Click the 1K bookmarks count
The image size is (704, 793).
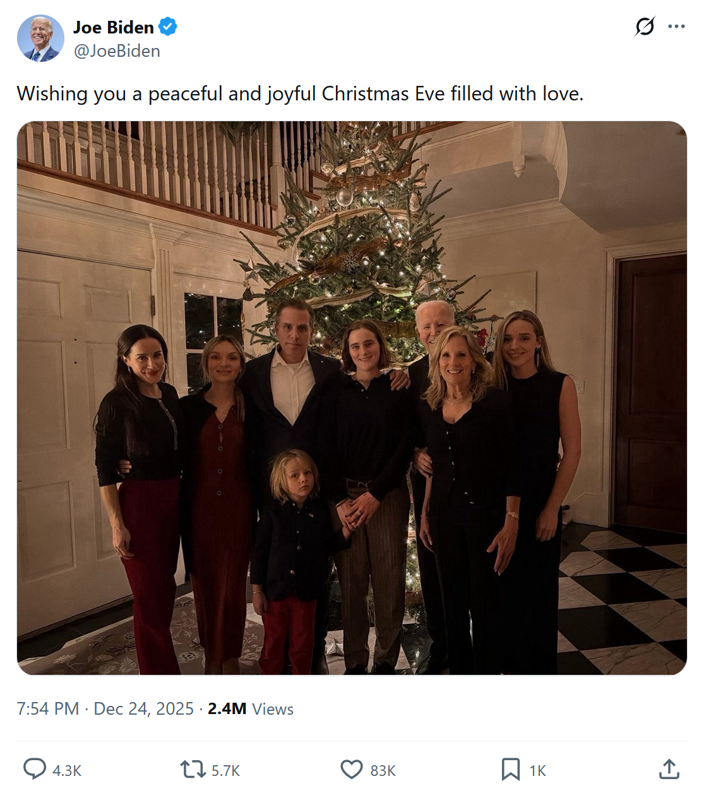[537, 771]
